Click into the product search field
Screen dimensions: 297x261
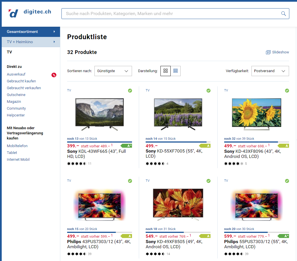click(x=171, y=14)
